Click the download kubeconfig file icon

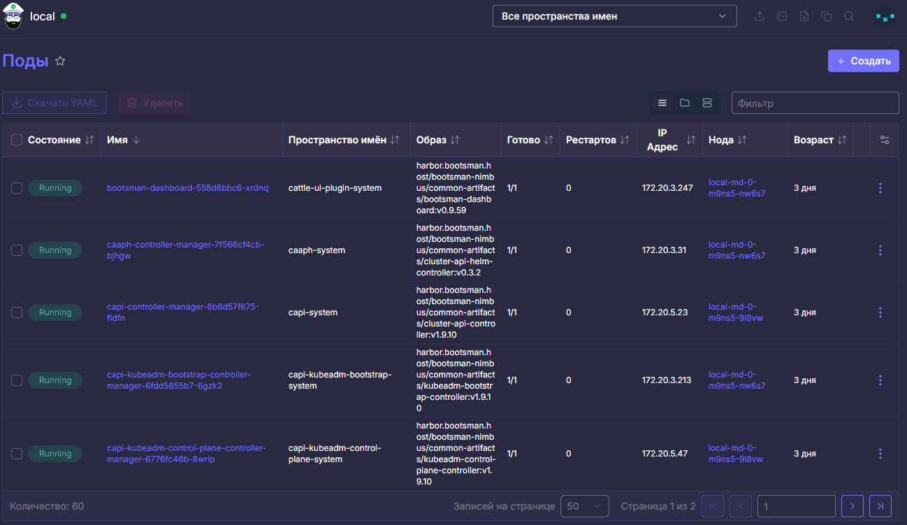click(x=804, y=16)
